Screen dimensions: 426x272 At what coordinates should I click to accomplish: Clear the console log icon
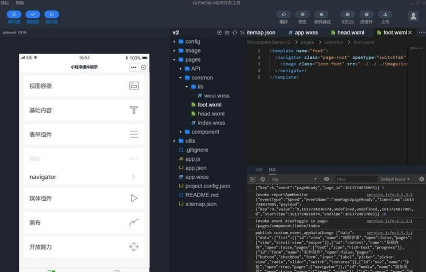pyautogui.click(x=263, y=179)
